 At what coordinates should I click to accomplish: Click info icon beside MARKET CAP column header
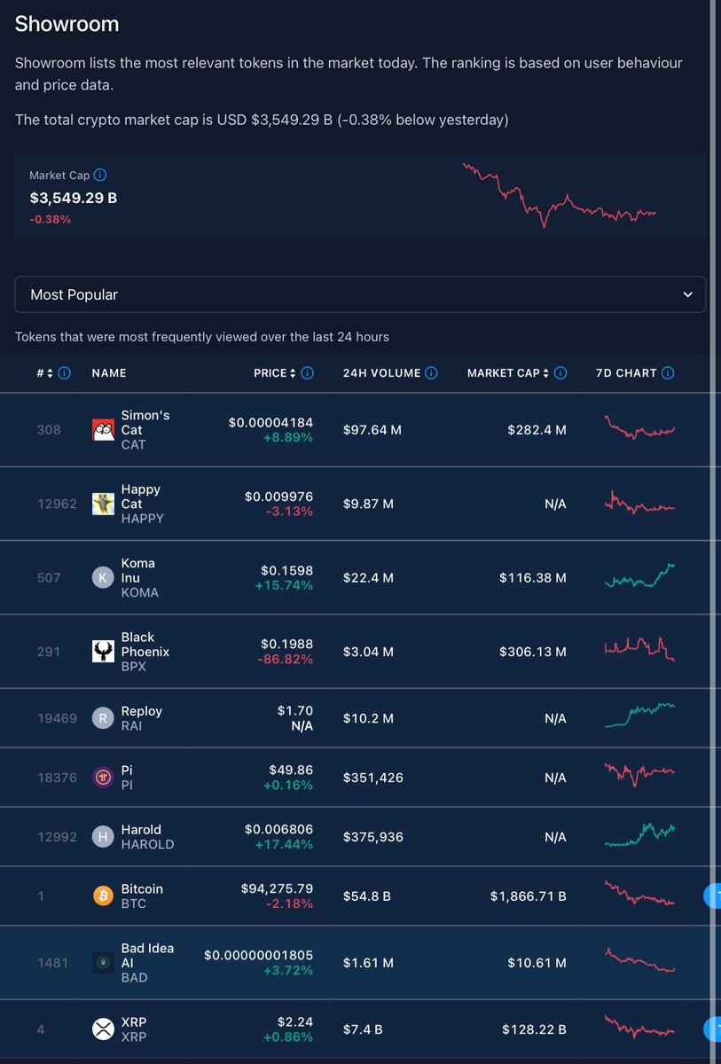[560, 373]
